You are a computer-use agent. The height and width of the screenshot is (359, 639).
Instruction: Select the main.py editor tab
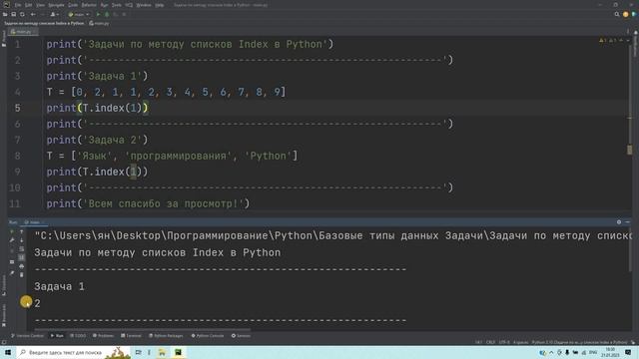click(23, 31)
